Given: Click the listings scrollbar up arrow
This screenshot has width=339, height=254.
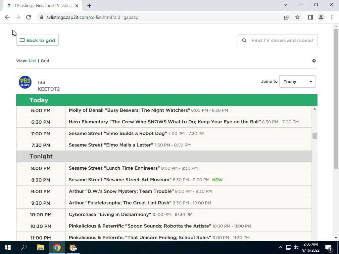Looking at the screenshot, I should point(315,109).
